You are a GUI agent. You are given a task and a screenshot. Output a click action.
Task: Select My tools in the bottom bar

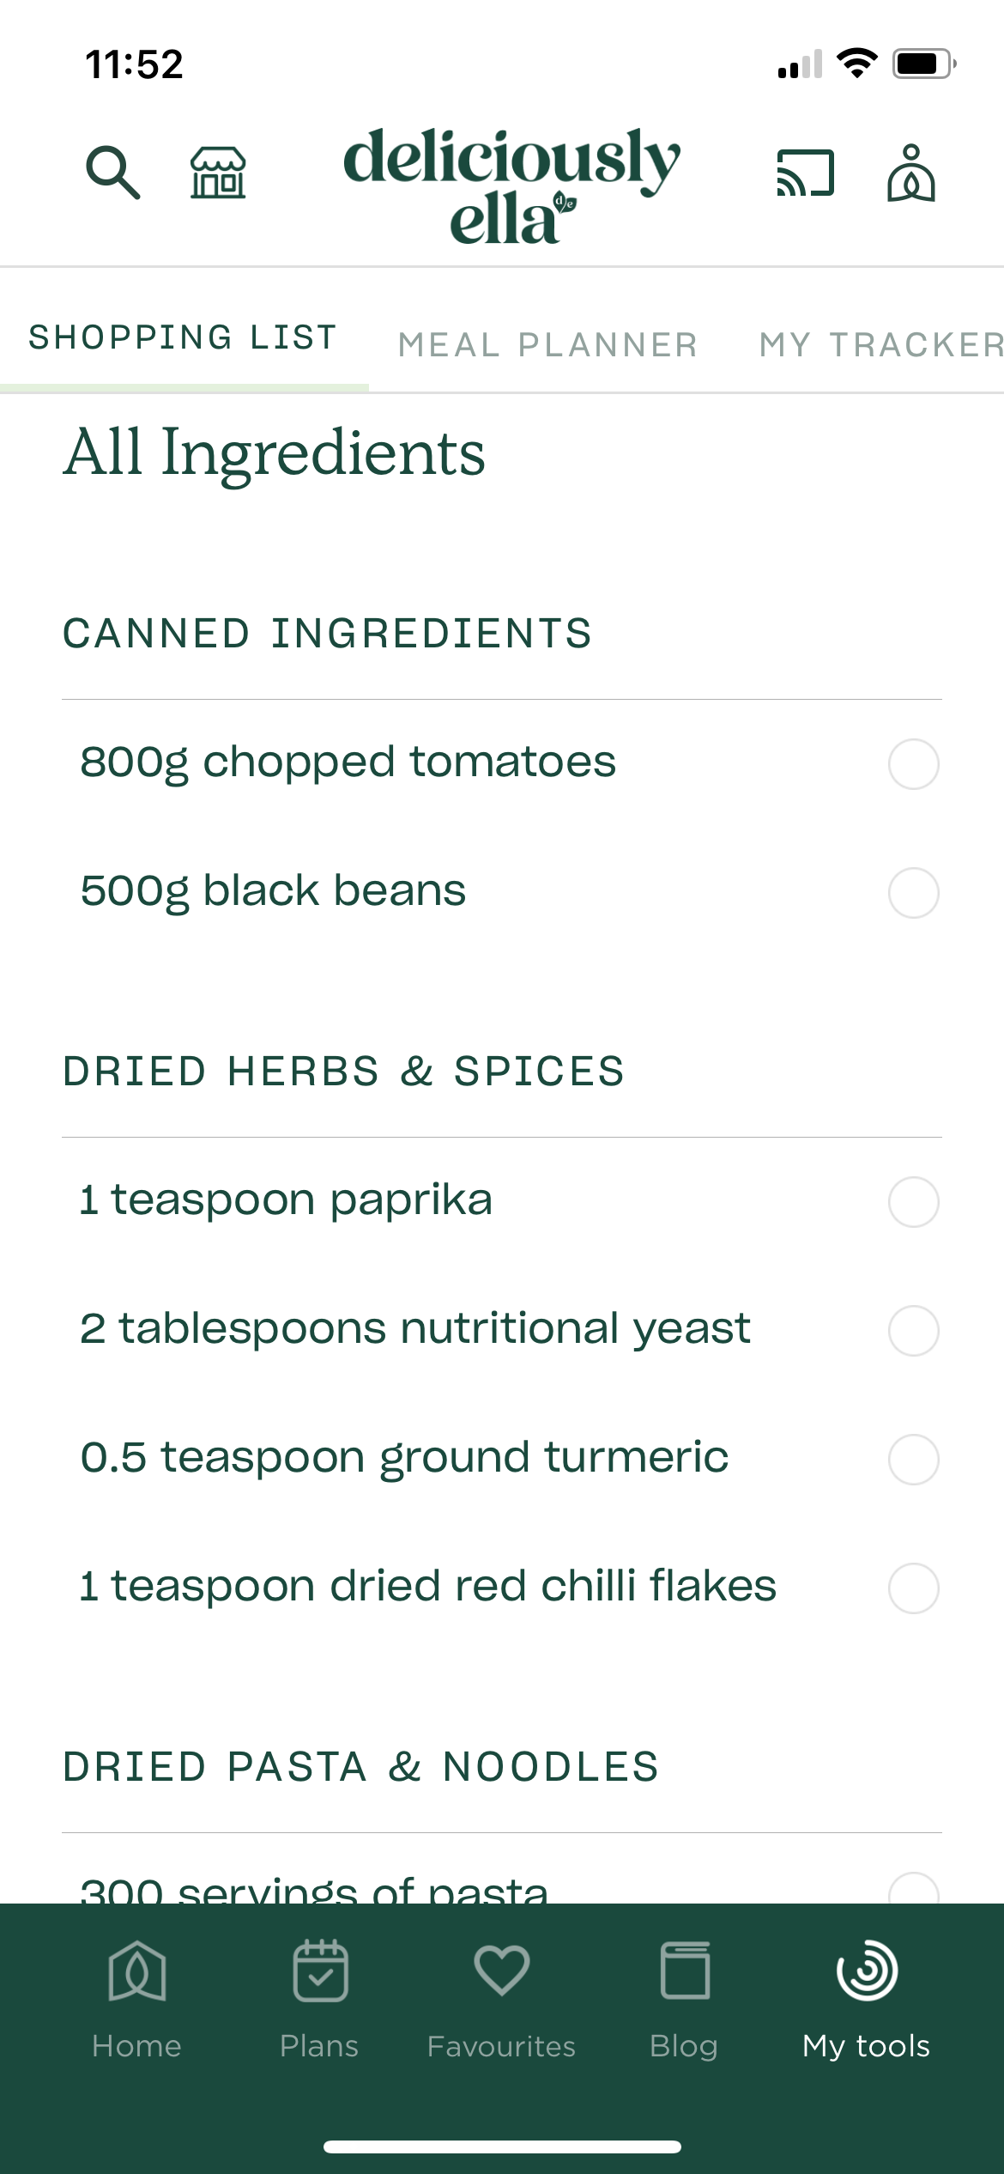[x=865, y=2001]
